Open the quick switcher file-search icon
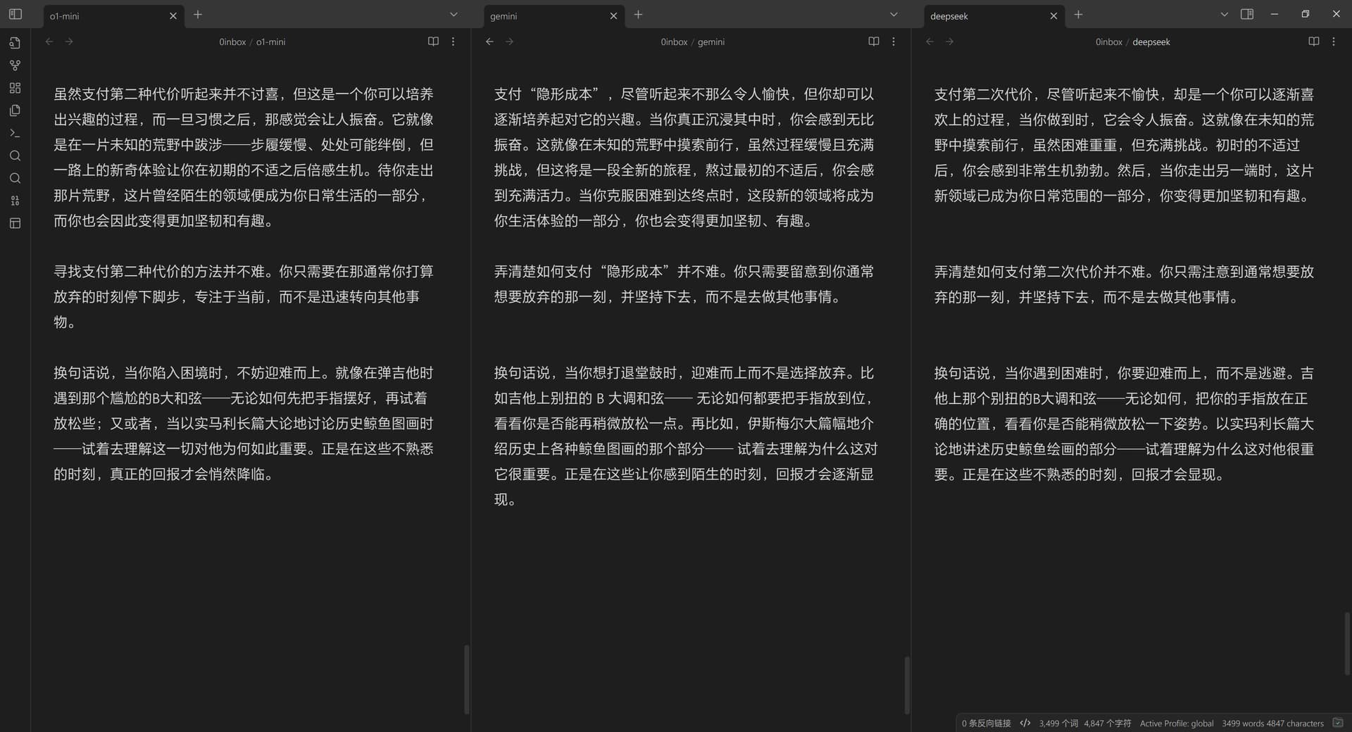1352x732 pixels. pyautogui.click(x=15, y=43)
